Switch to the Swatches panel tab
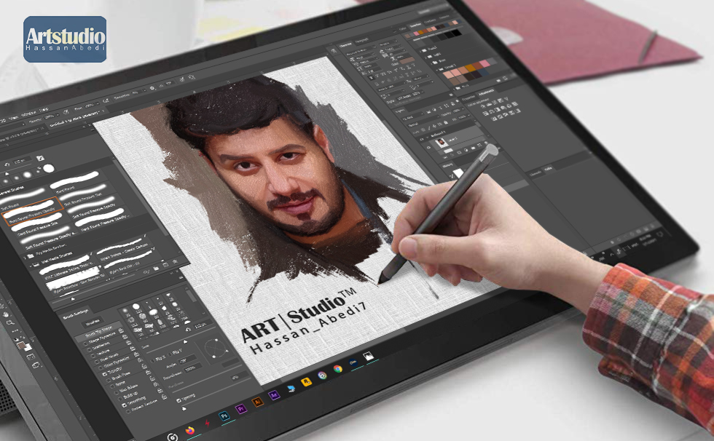 (416, 23)
